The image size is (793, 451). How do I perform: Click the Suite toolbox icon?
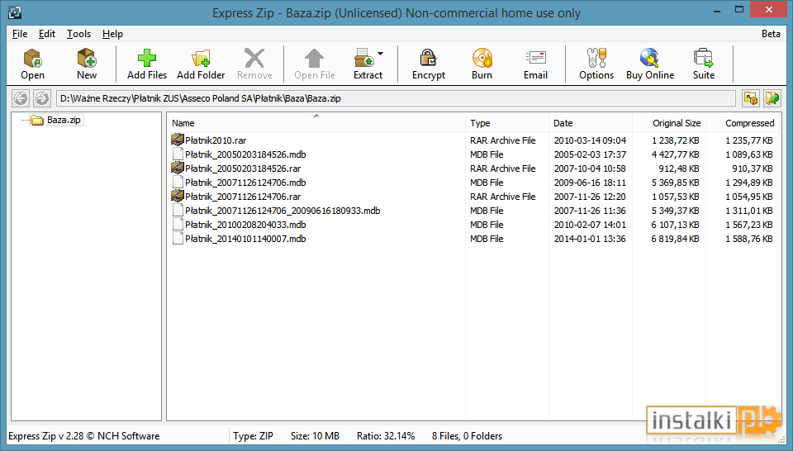[x=704, y=58]
